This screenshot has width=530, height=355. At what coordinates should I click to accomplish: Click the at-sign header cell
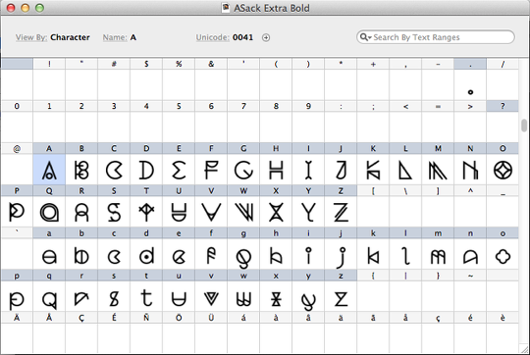pyautogui.click(x=17, y=149)
